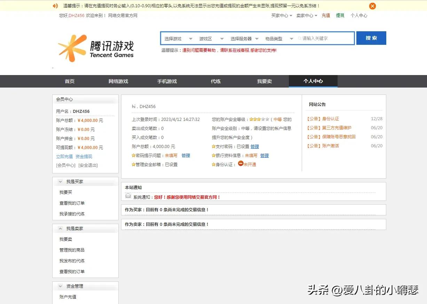427x304 pixels.
Task: Click the envelope icon beside 系统通知
Action: (128, 196)
